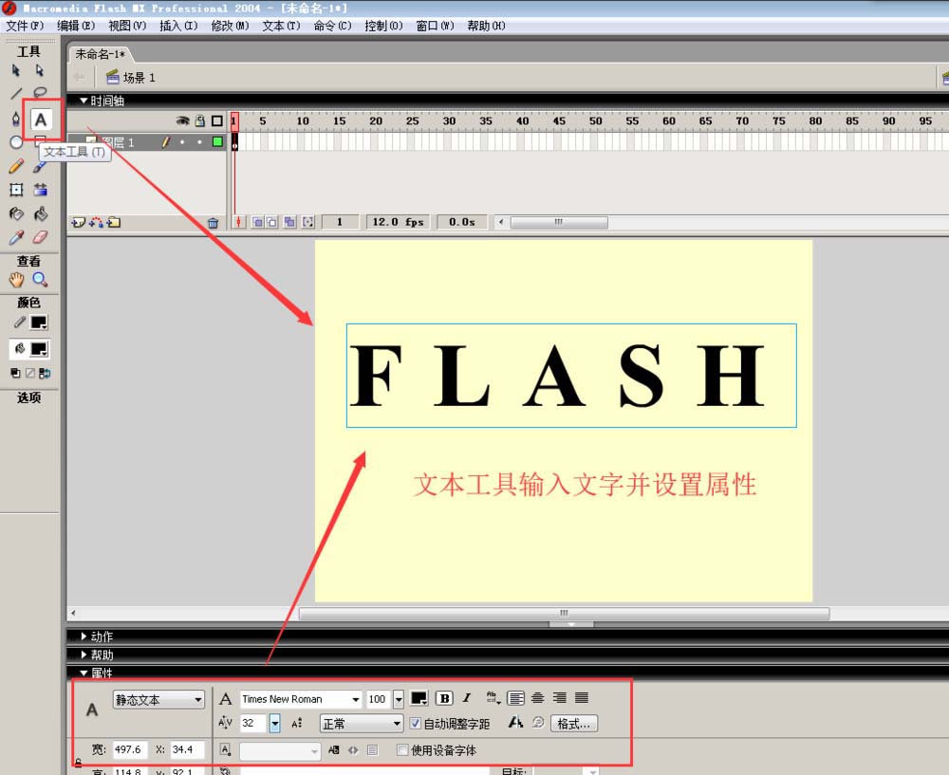This screenshot has width=949, height=775.
Task: Open the Modify Onion Markers button
Action: (x=308, y=222)
